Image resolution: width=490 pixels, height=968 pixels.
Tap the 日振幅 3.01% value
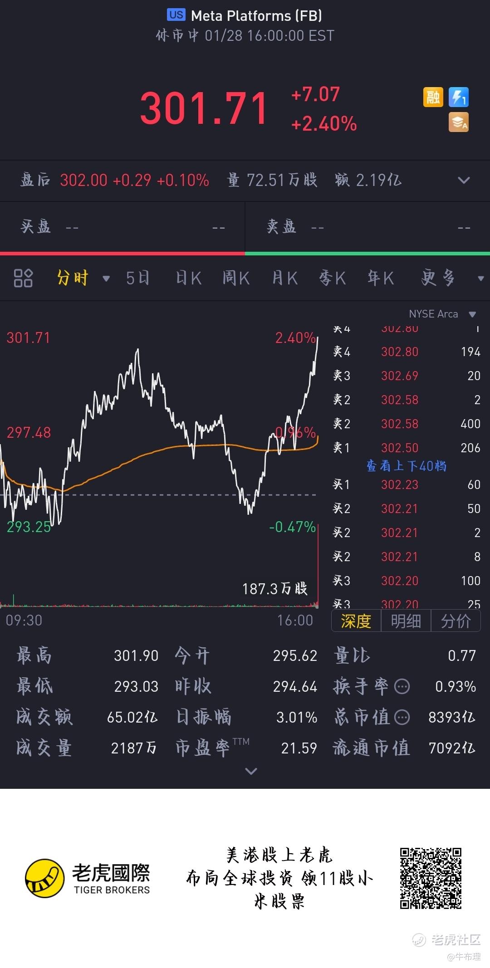click(x=297, y=717)
